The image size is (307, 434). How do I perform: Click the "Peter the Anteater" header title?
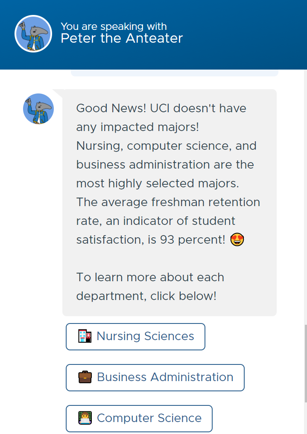(x=122, y=38)
